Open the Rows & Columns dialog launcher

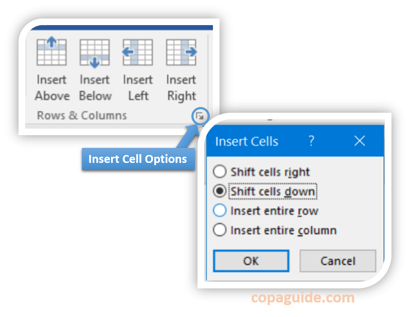coord(201,116)
